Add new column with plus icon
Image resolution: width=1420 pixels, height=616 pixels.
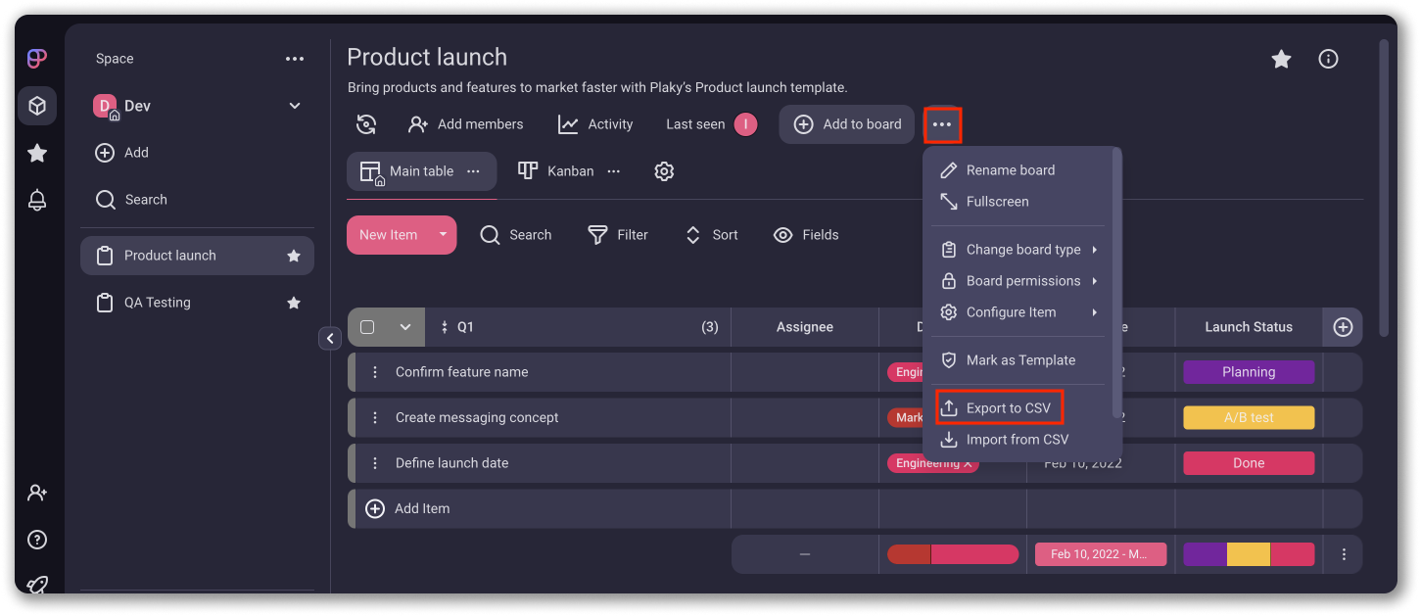click(x=1343, y=327)
